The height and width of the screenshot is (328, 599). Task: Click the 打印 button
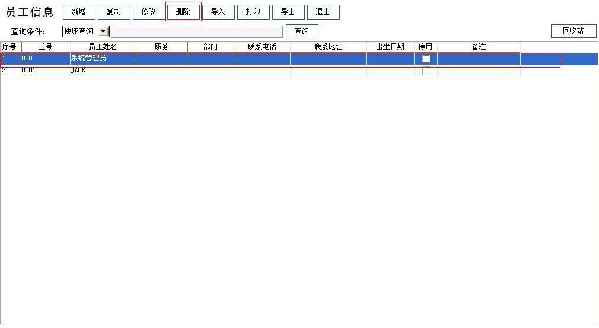point(253,12)
